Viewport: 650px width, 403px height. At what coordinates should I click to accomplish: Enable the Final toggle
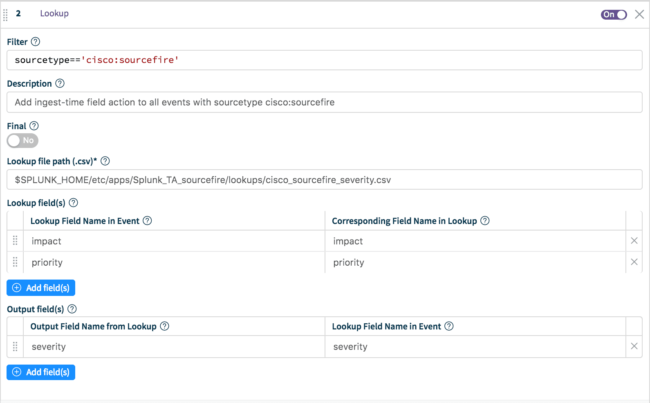(x=22, y=141)
